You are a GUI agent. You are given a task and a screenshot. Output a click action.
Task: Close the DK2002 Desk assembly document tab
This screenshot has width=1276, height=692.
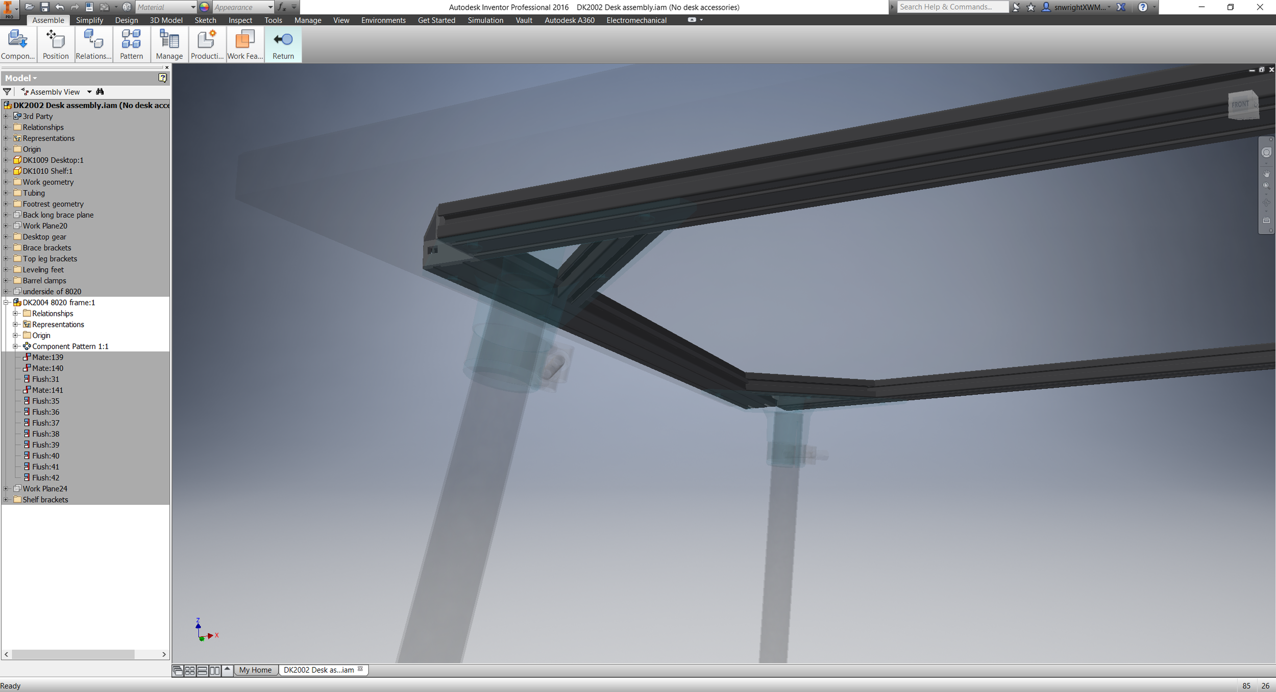pos(360,669)
